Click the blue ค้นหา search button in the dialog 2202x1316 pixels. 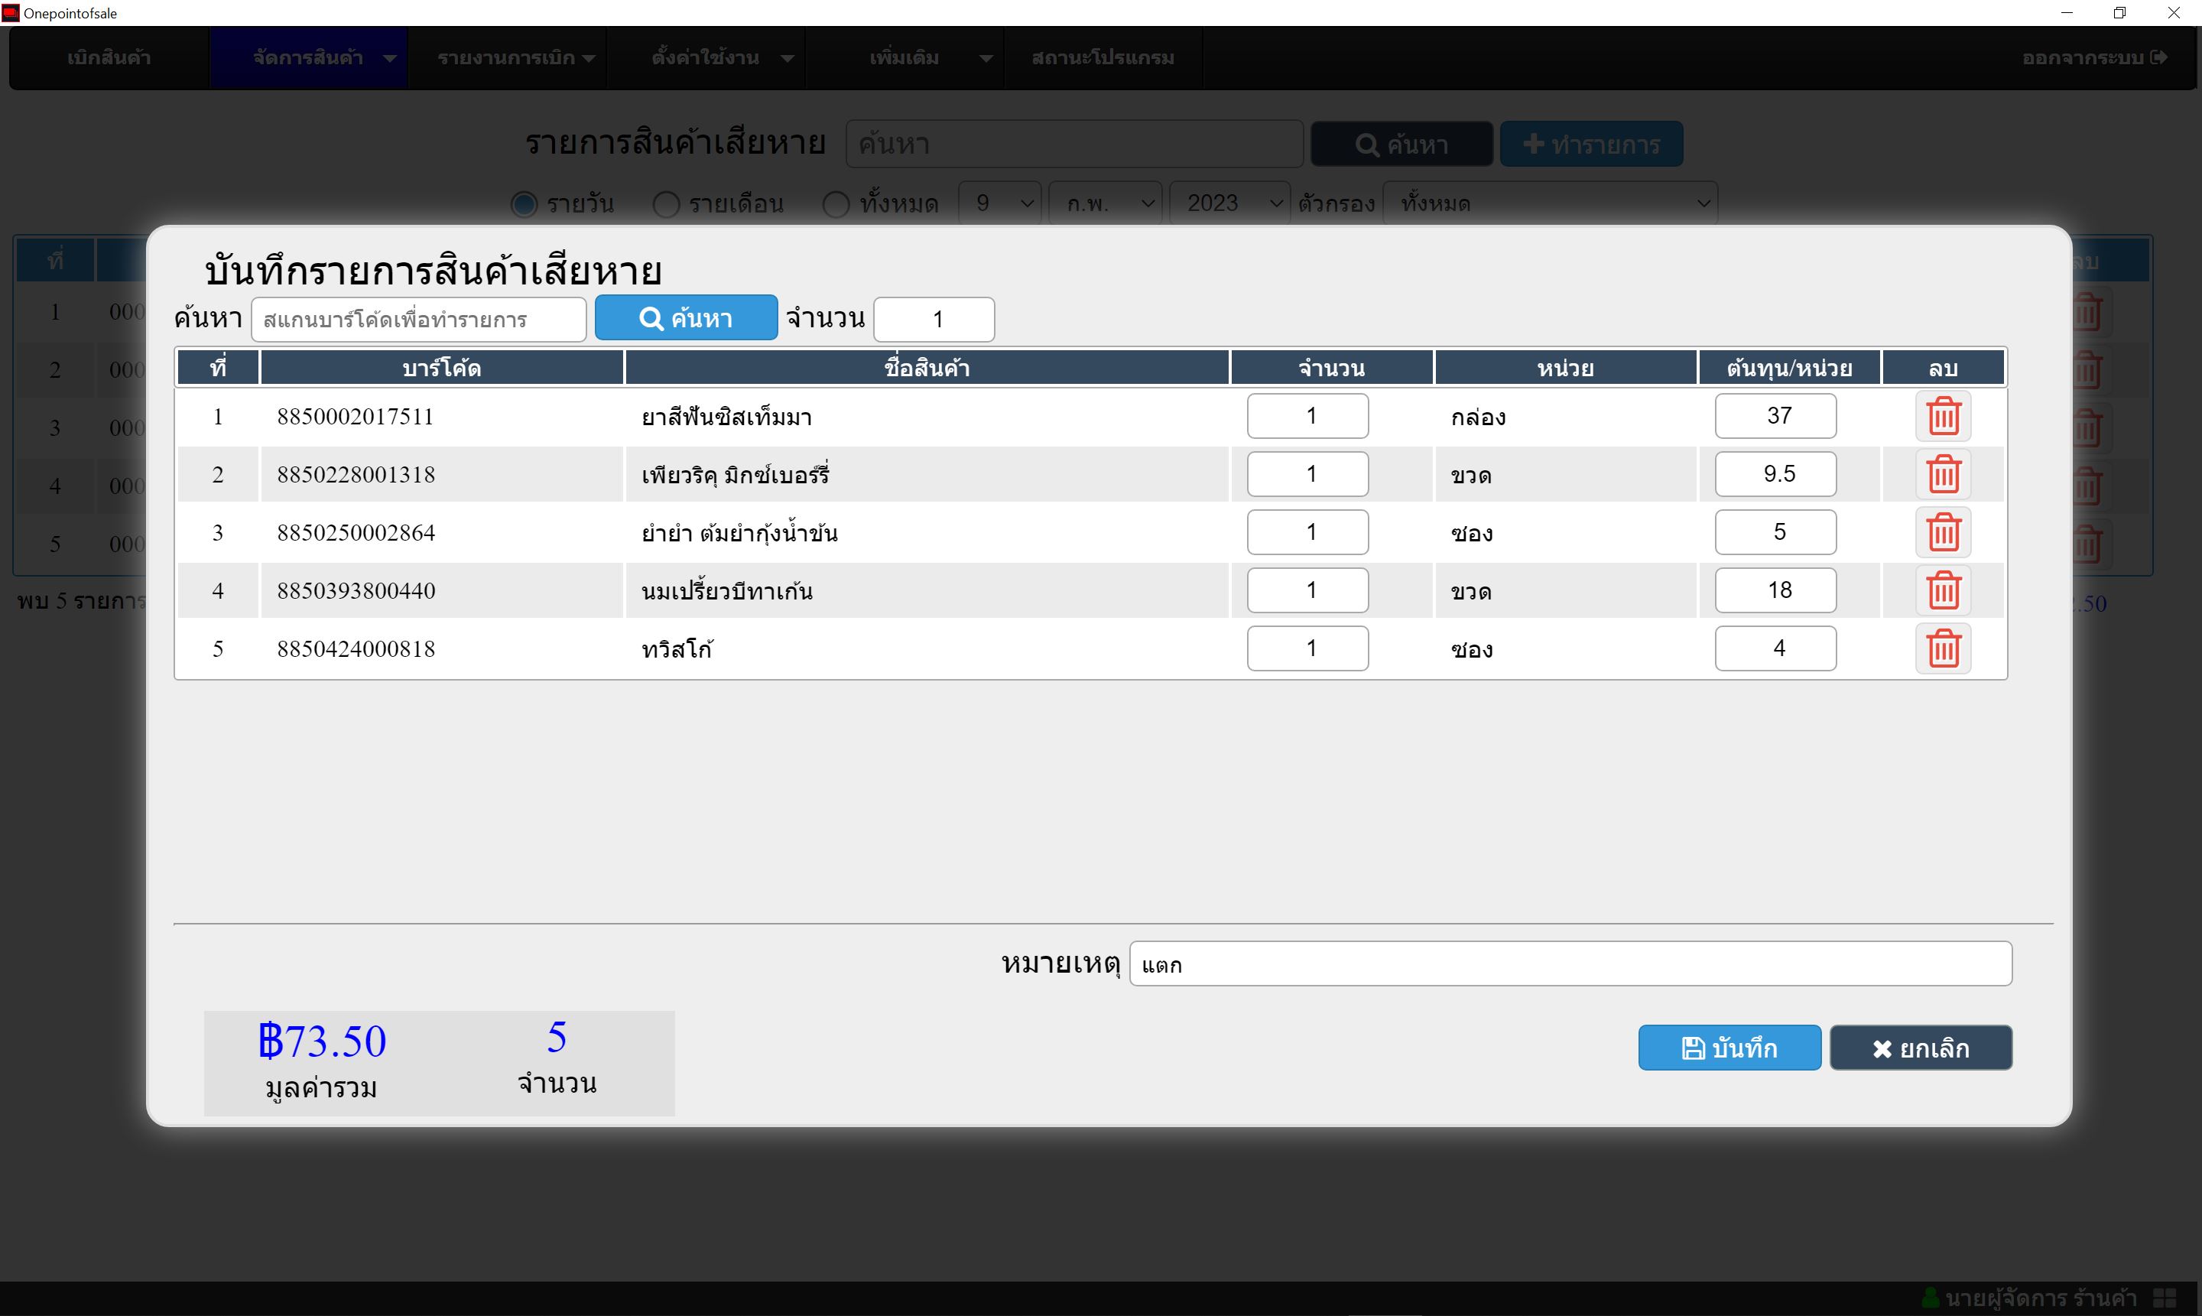686,318
